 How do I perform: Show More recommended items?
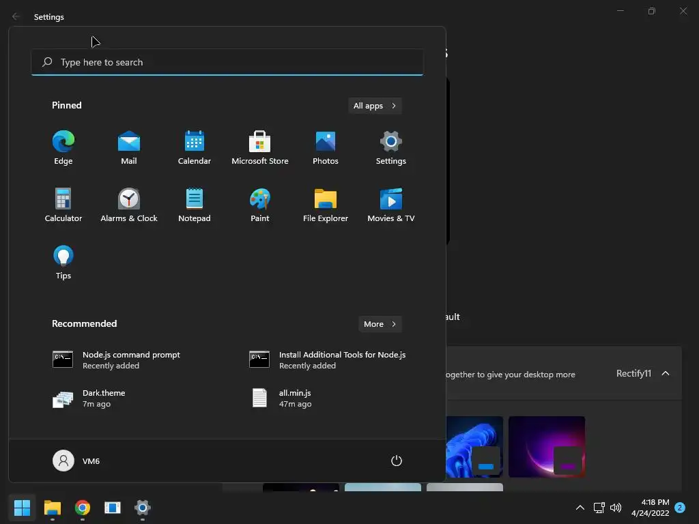tap(380, 324)
